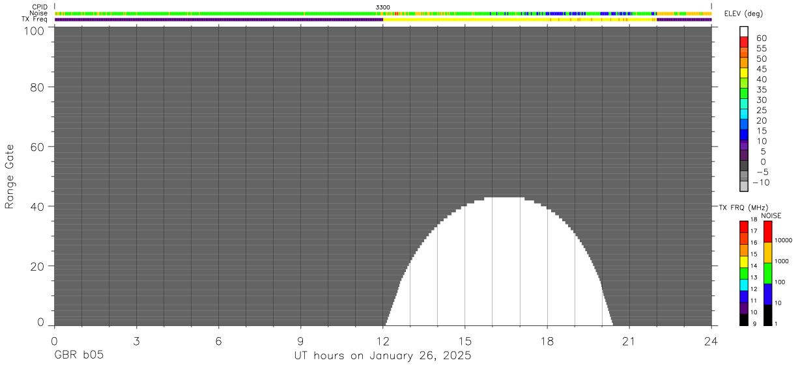The width and height of the screenshot is (800, 369).
Task: Select the 'Noise' strip label at top left
Action: pos(38,13)
